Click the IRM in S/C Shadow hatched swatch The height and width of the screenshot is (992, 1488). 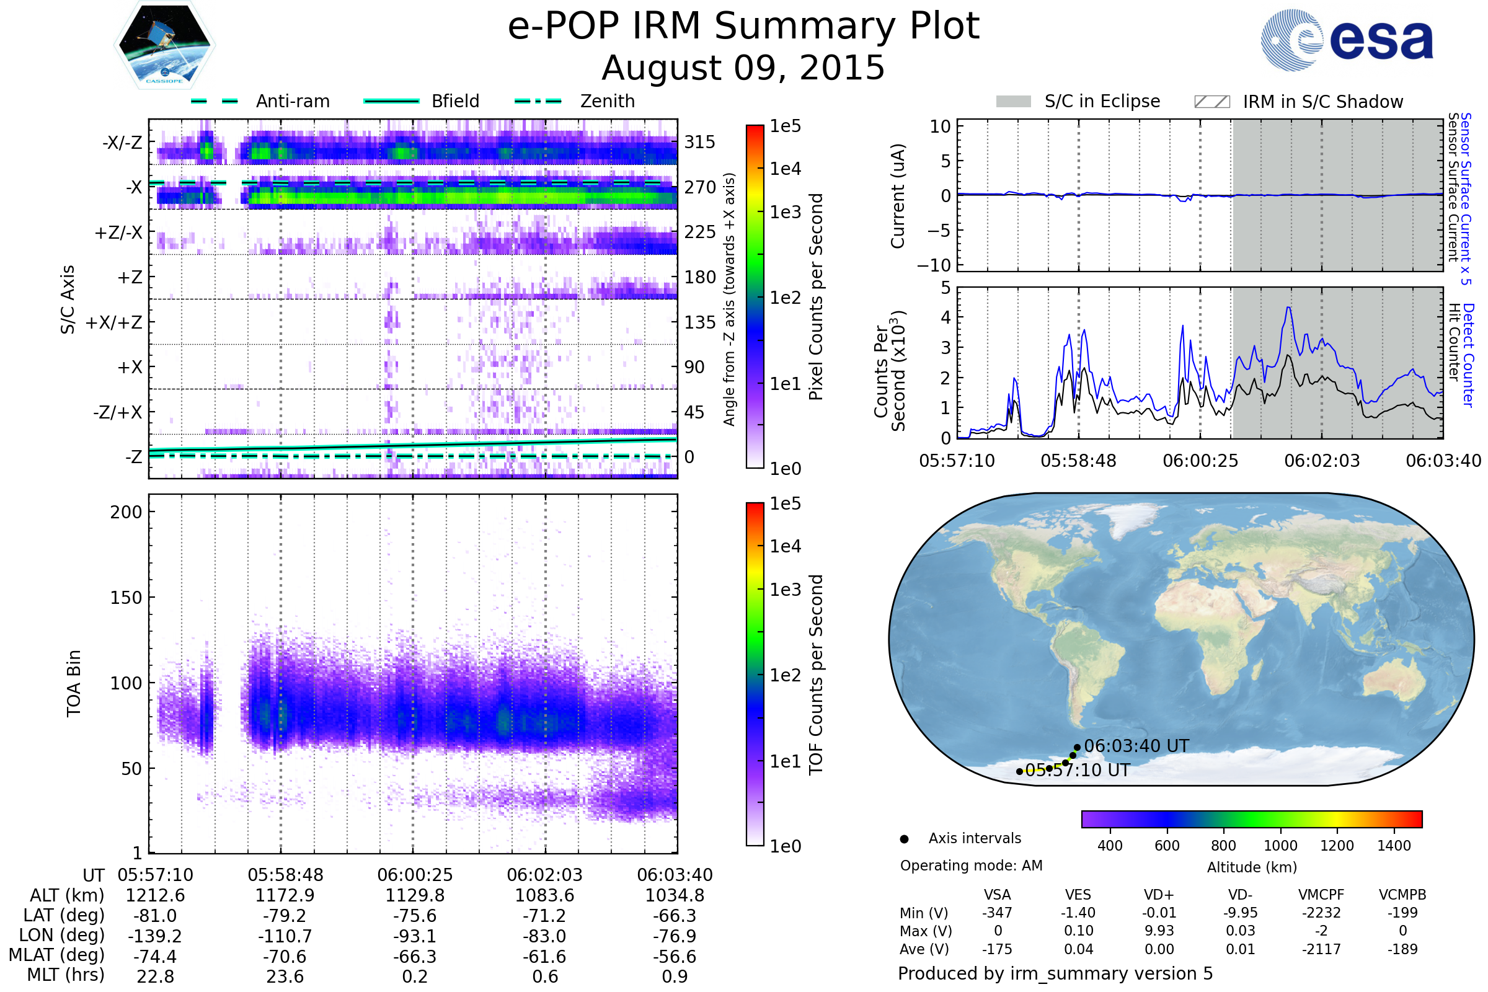point(1211,102)
